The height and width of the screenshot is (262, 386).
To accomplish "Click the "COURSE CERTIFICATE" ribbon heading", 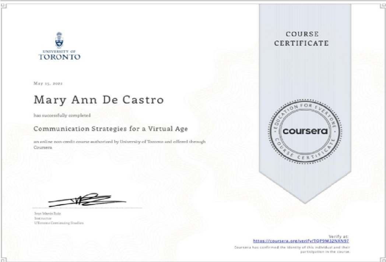I will (302, 39).
